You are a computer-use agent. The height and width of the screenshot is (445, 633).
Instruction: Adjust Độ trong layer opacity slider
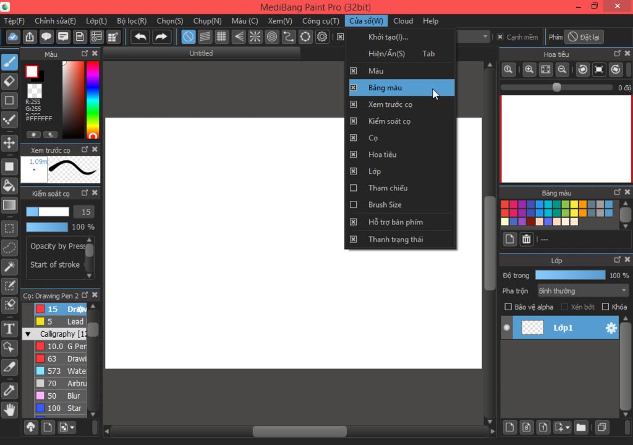click(570, 275)
